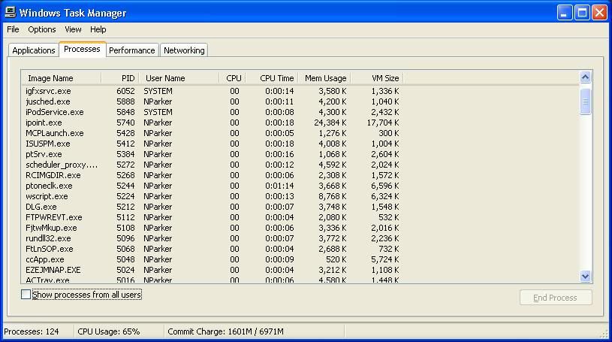Sort by User Name column header
Viewport: 612px width, 342px height.
point(179,78)
